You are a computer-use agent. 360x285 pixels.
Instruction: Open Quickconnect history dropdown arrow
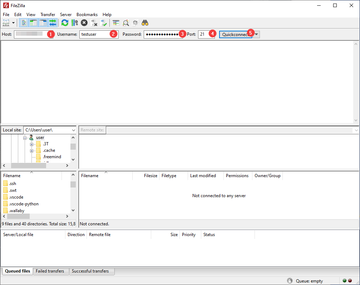coord(256,34)
